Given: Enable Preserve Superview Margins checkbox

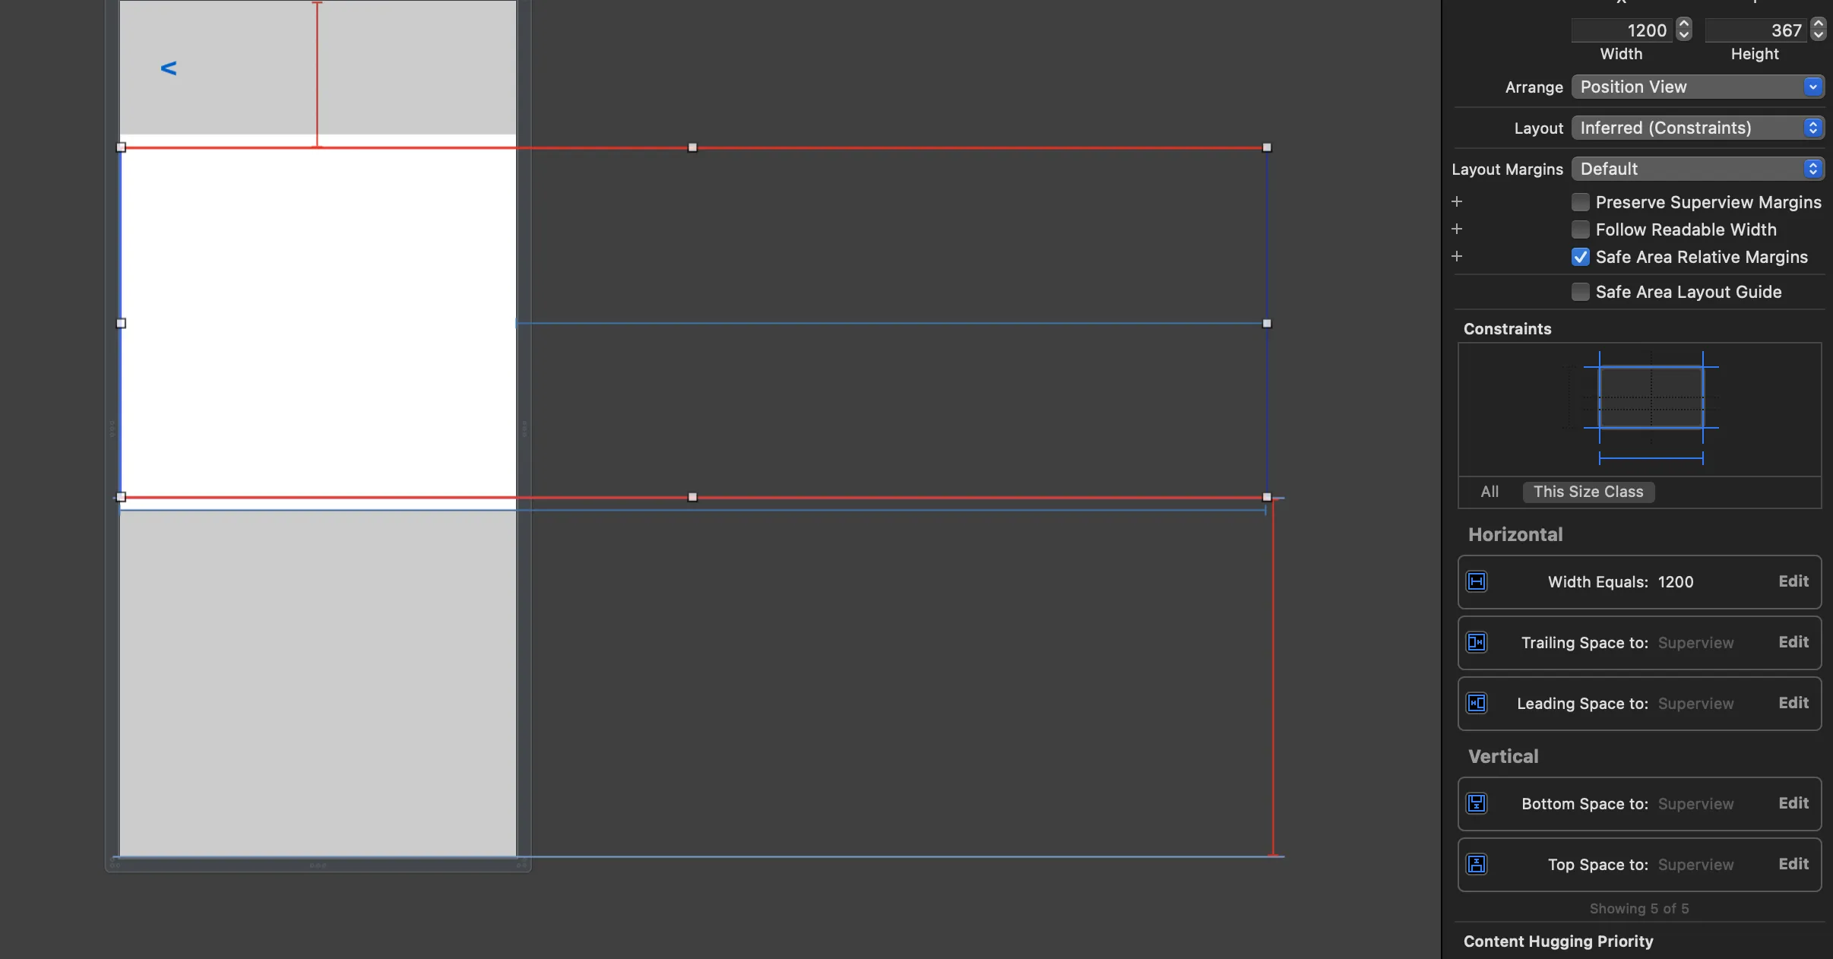Looking at the screenshot, I should pyautogui.click(x=1581, y=202).
